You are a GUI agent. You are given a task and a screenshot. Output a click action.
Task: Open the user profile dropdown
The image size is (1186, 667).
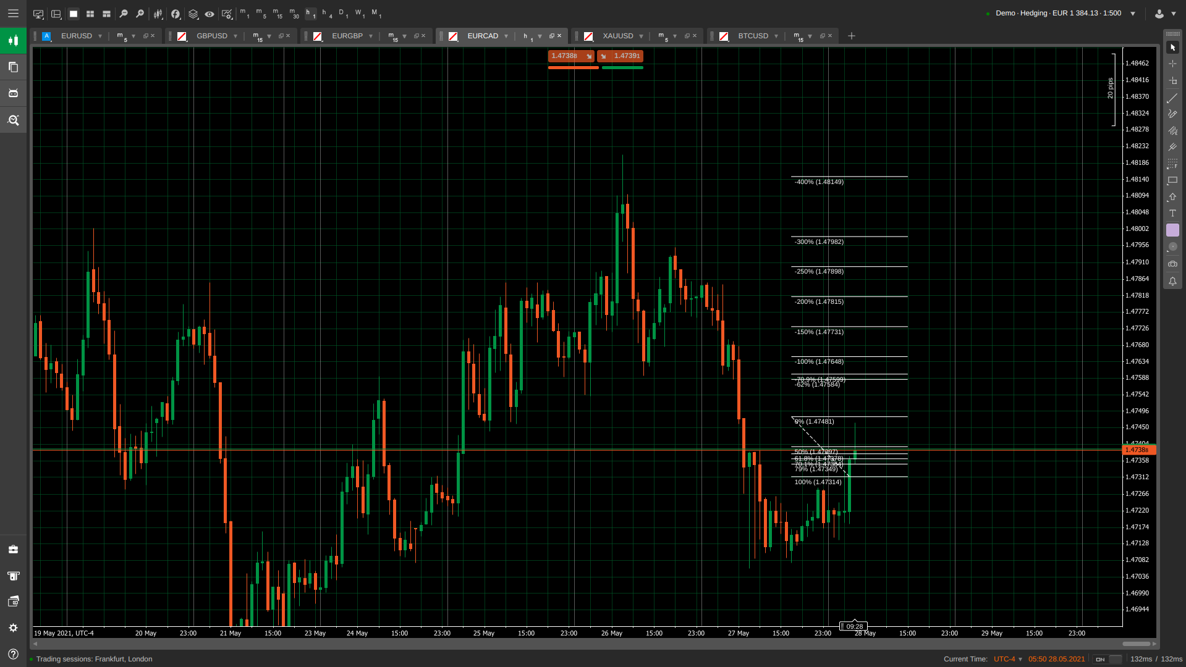pyautogui.click(x=1165, y=14)
